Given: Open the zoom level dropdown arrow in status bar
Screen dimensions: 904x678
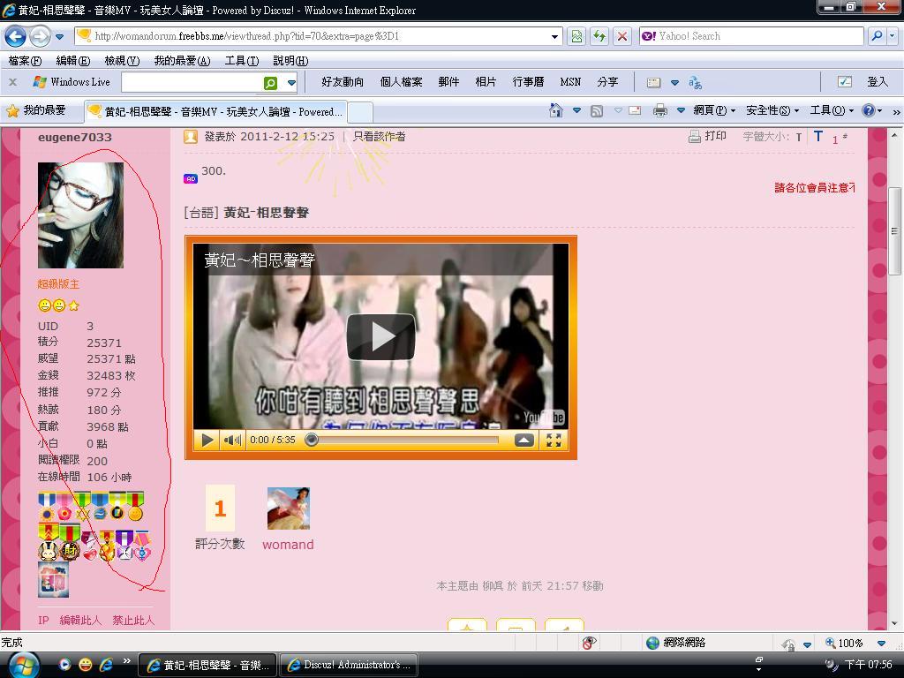Looking at the screenshot, I should point(881,643).
